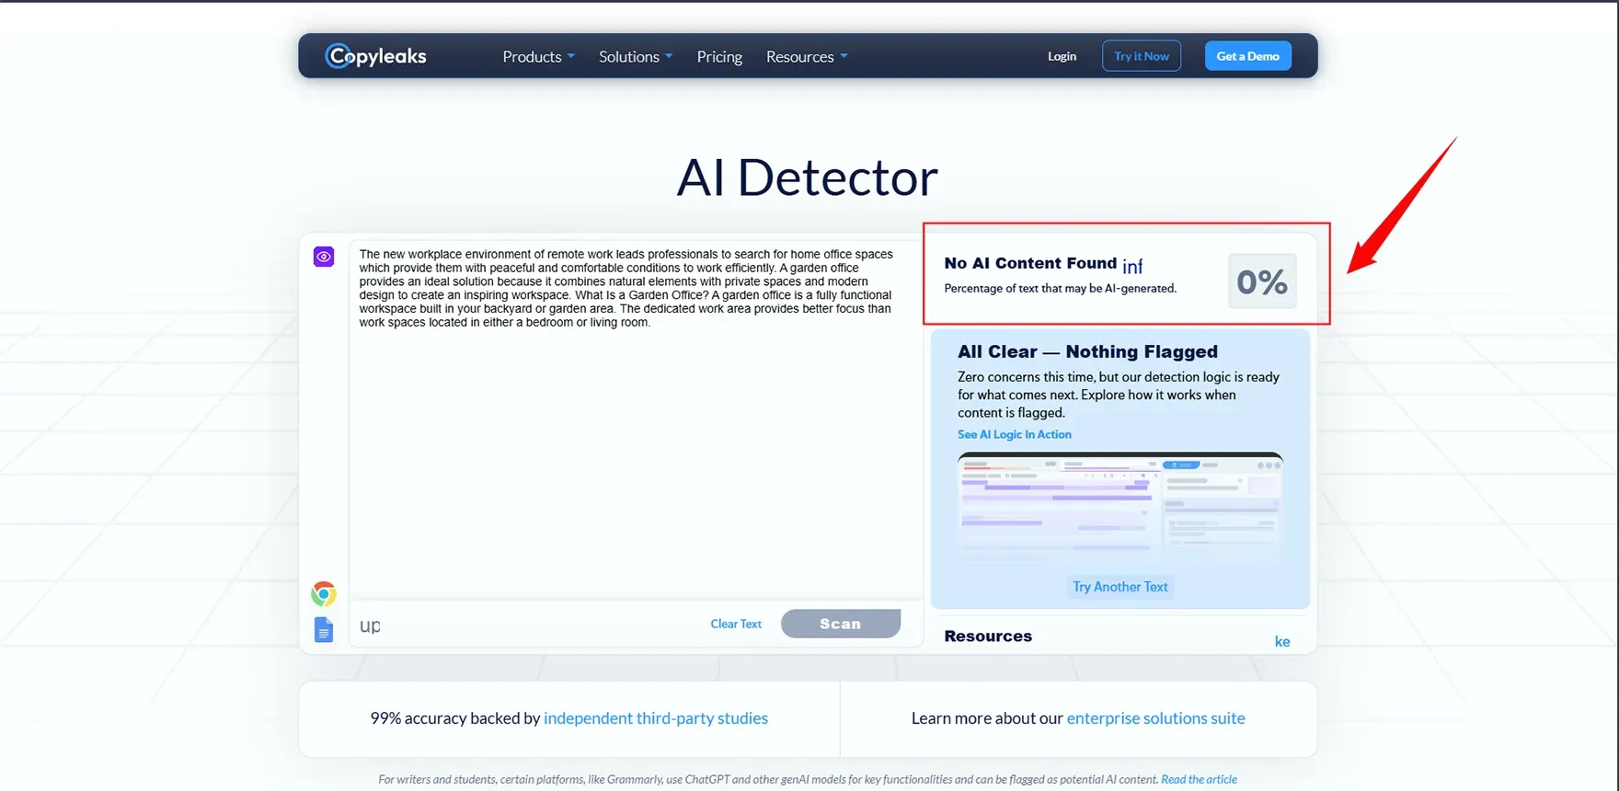Image resolution: width=1619 pixels, height=791 pixels.
Task: Click the Chrome extension icon
Action: (324, 594)
